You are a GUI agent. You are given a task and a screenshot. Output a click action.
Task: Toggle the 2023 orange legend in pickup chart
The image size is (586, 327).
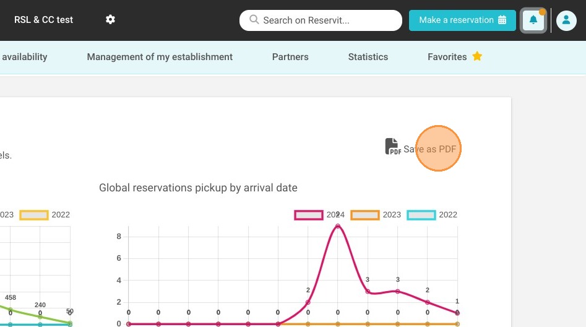point(365,215)
